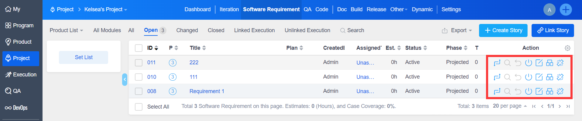The image size is (582, 121).
Task: Check the Select All checkbox
Action: (139, 107)
